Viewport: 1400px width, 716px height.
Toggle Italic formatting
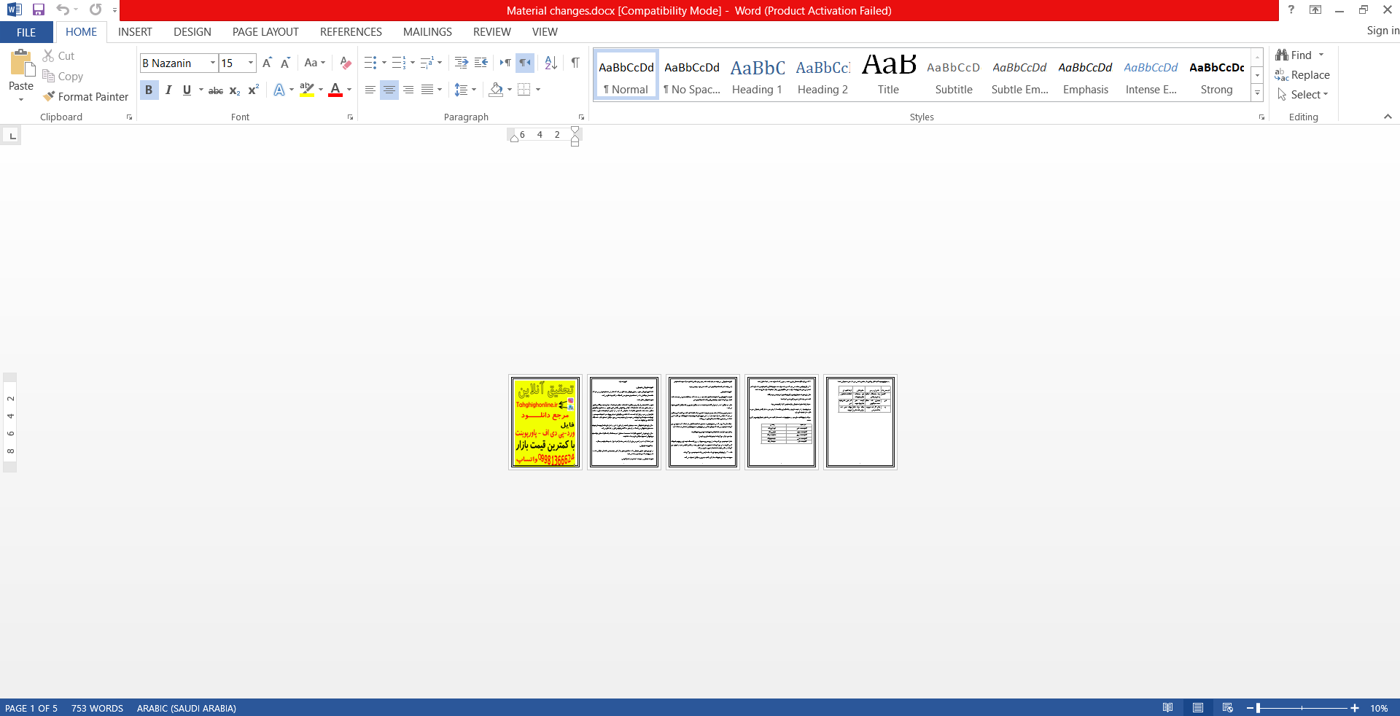pos(168,90)
